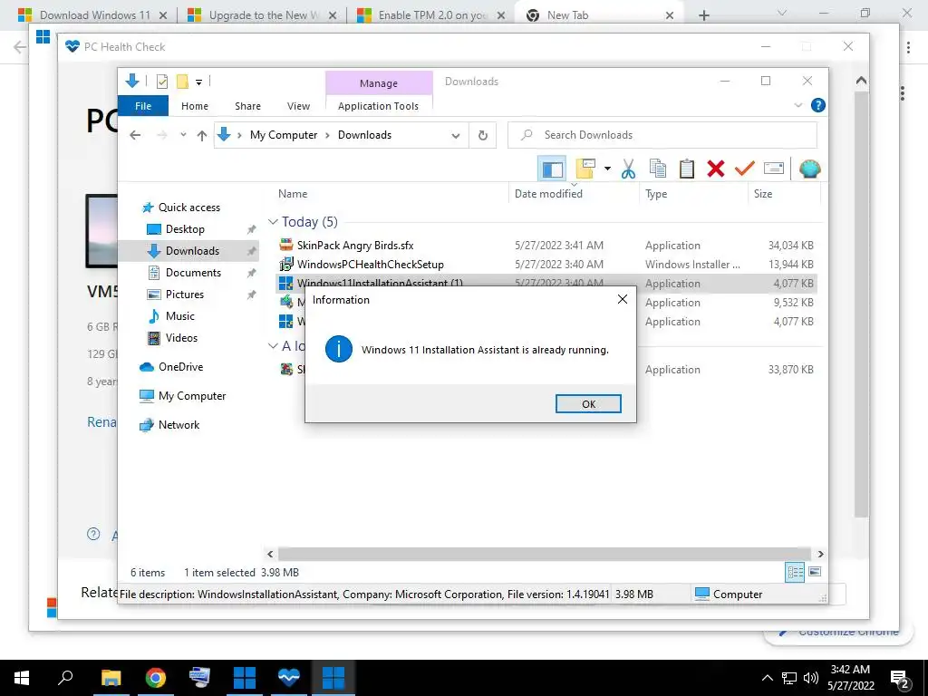Open the Application Tools ribbon tab
This screenshot has height=696, width=928.
point(378,106)
